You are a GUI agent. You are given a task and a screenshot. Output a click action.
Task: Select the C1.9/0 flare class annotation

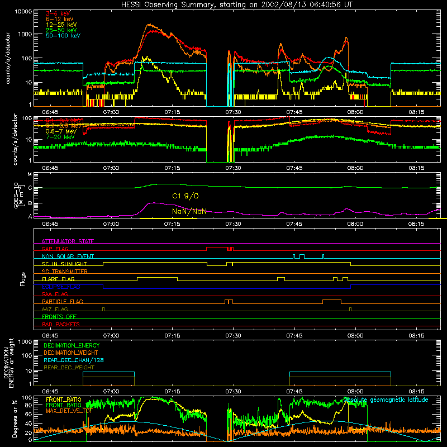coord(186,196)
